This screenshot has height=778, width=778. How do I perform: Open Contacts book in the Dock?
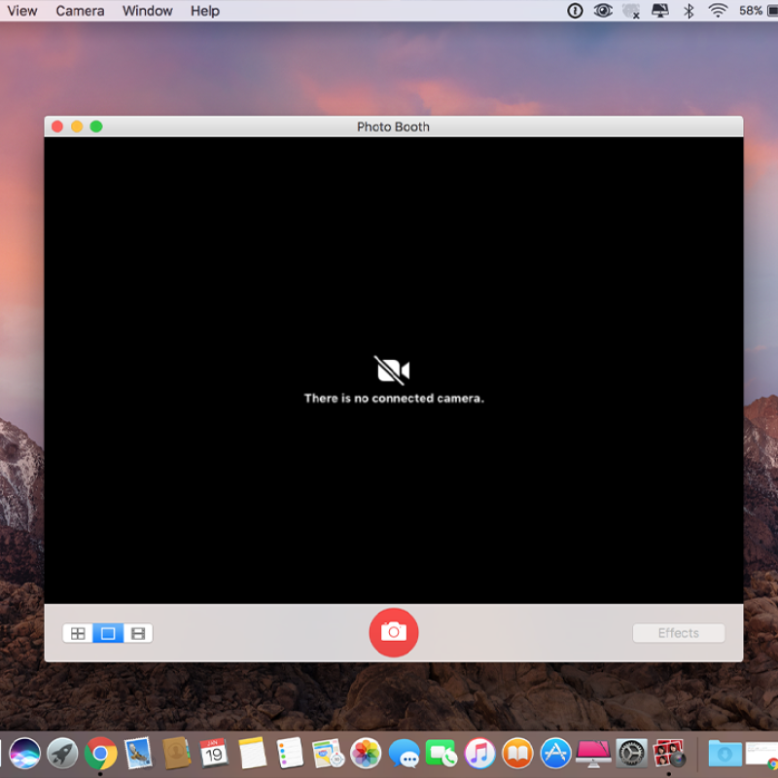pyautogui.click(x=176, y=753)
